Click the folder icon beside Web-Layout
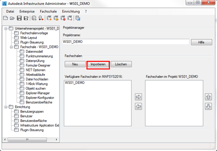217x151 pixels. (x=17, y=38)
